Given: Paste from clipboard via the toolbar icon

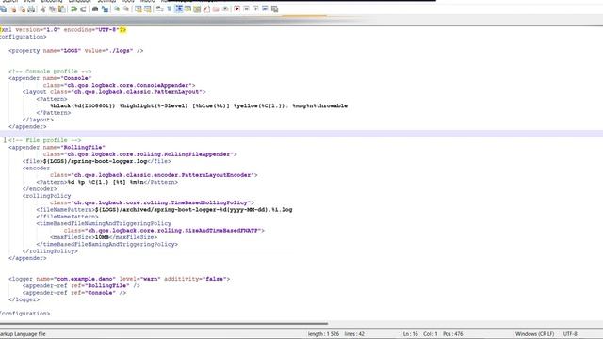Looking at the screenshot, I should pos(61,8).
